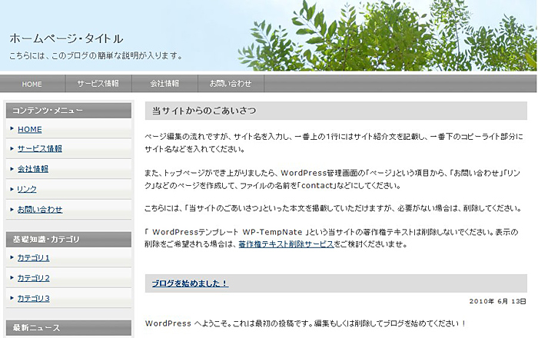Screen dimensions: 538x338
Task: Click the arrow bullet beside sidebar HOME
Action: pos(12,128)
